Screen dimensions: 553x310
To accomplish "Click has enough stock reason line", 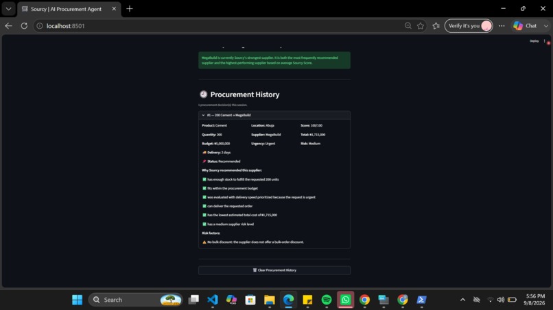I will coord(241,179).
